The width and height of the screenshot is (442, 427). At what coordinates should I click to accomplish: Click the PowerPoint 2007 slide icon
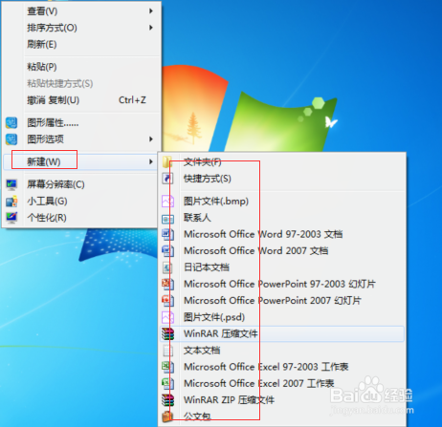[x=167, y=301]
